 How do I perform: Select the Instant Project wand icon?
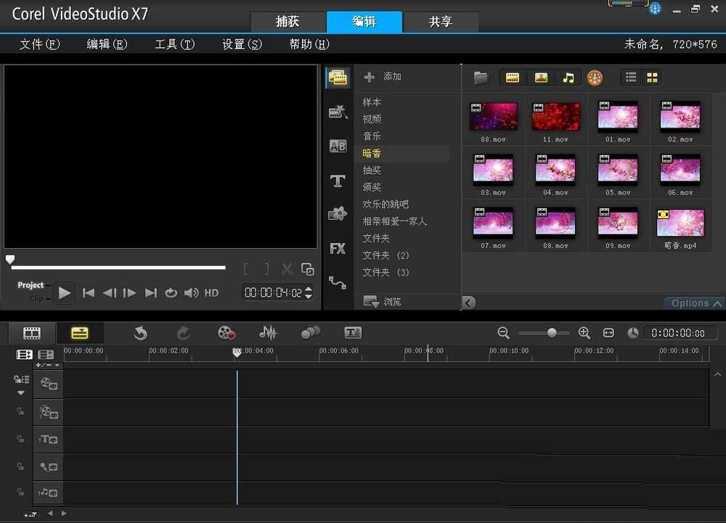[337, 111]
